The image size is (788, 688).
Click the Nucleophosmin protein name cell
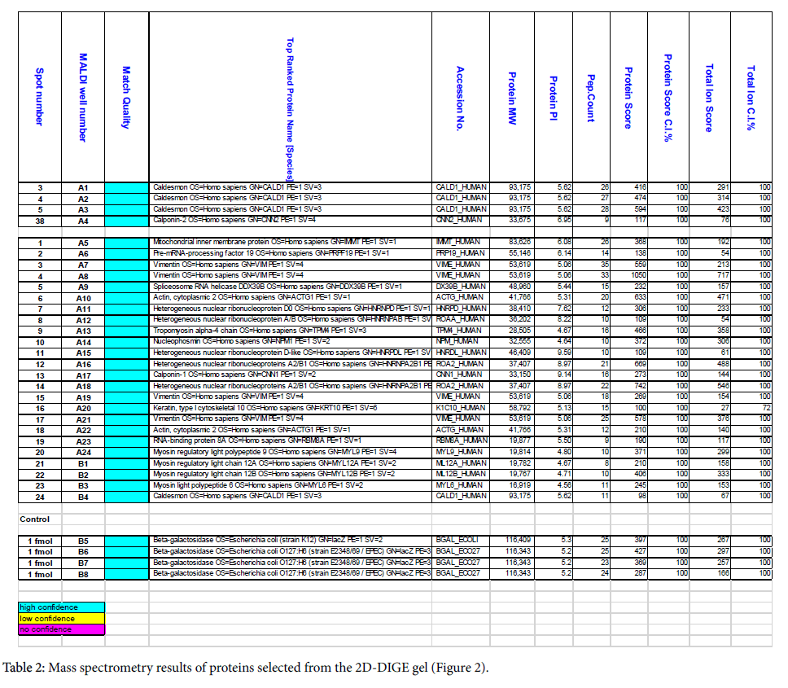click(x=290, y=341)
